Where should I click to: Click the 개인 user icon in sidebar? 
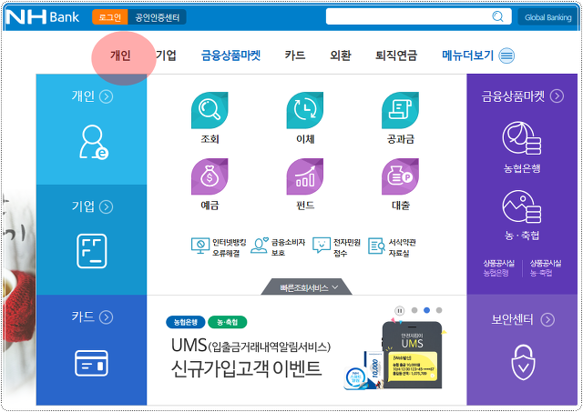93,142
